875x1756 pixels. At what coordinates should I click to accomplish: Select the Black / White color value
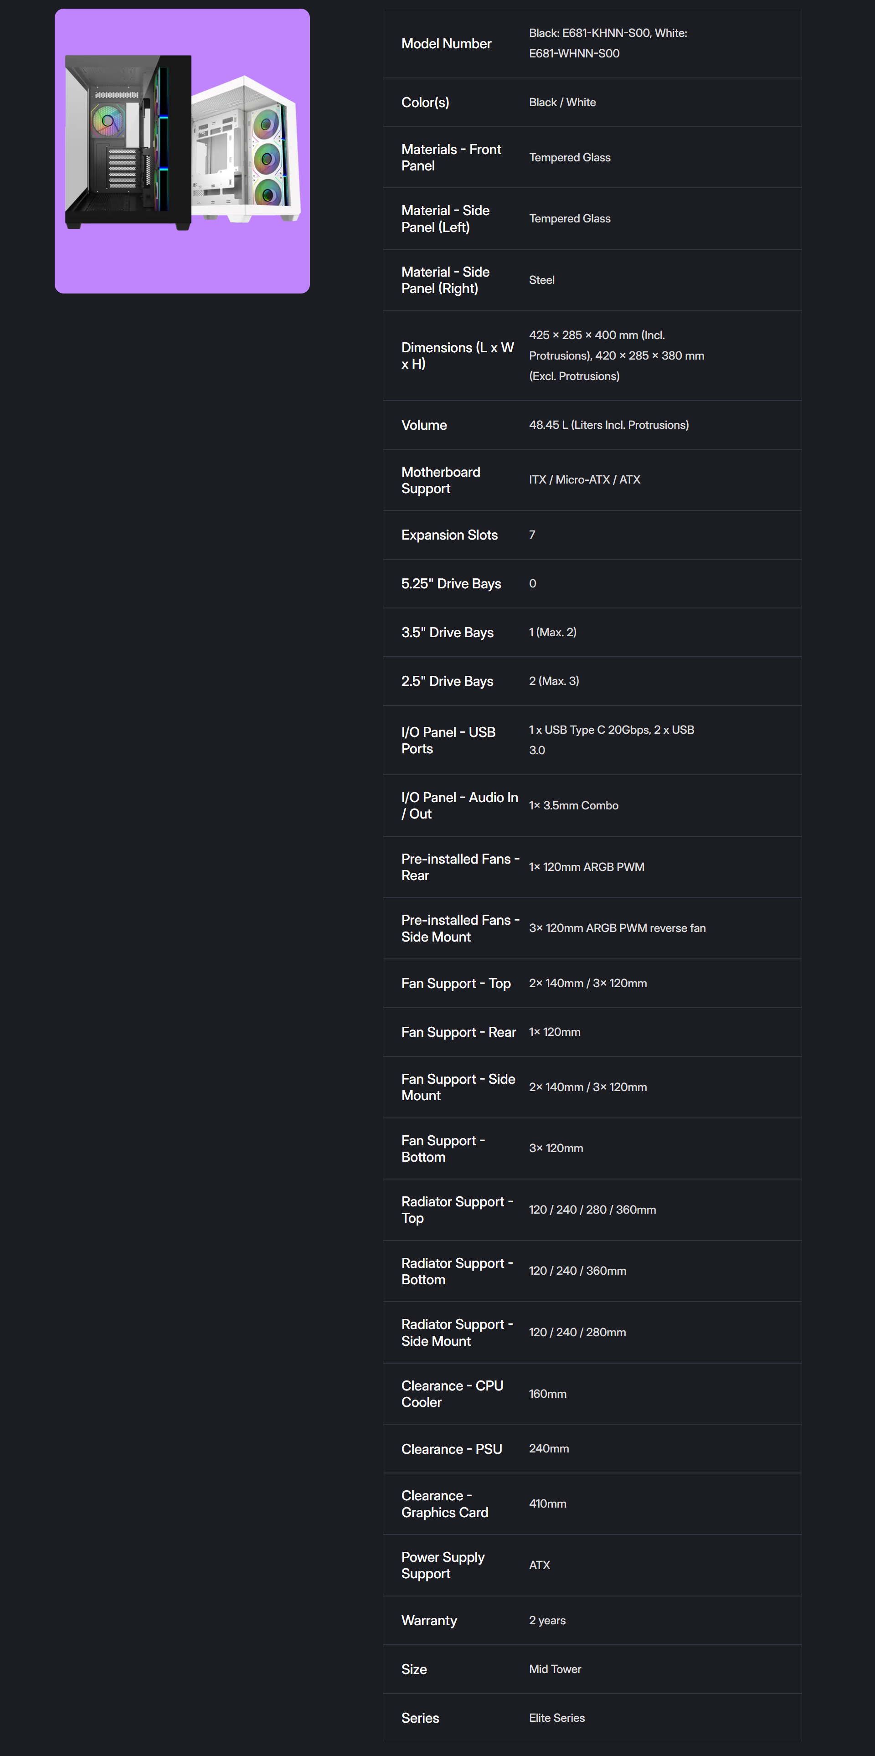coord(562,102)
